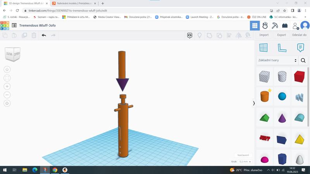Pick the striped cylinder hole shape

pyautogui.click(x=282, y=76)
